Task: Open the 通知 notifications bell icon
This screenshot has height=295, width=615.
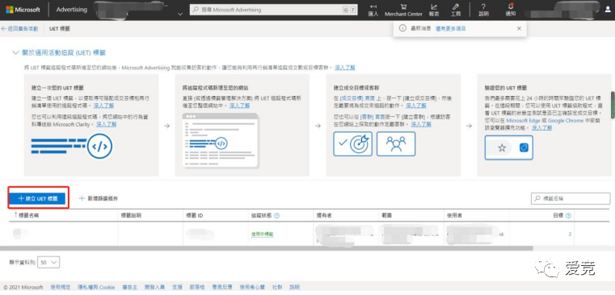Action: [x=511, y=6]
